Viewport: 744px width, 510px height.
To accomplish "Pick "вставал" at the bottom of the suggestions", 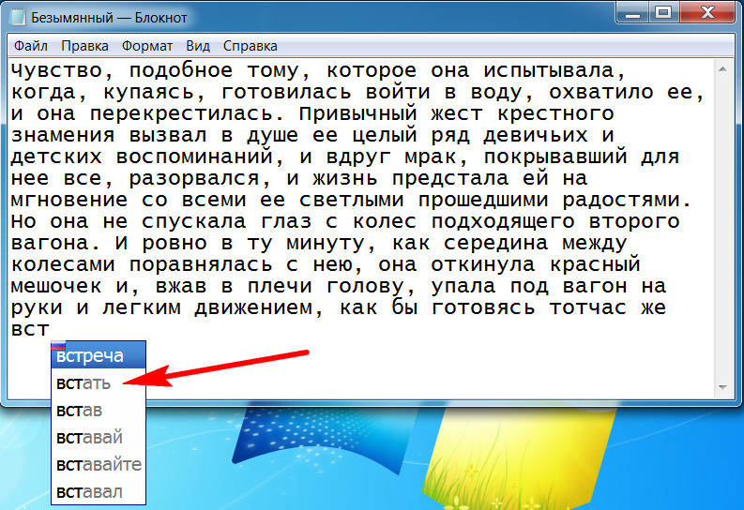I will (x=89, y=492).
